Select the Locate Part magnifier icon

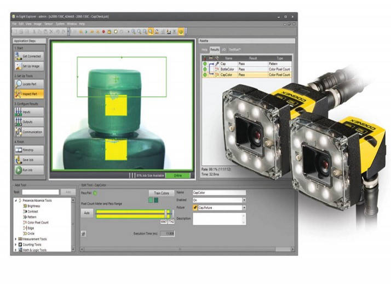click(x=17, y=84)
